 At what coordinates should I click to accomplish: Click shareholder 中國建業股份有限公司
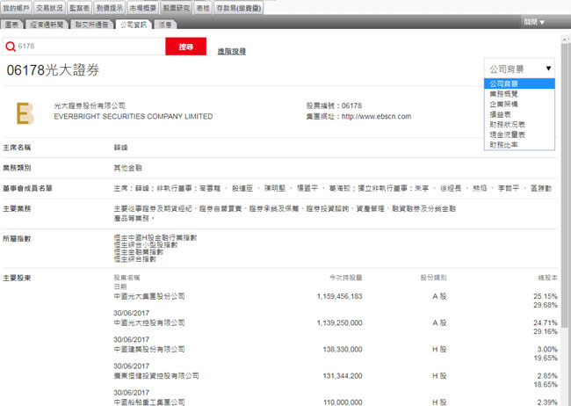pos(149,350)
